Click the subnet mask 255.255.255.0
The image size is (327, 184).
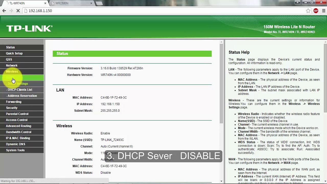[x=110, y=111]
